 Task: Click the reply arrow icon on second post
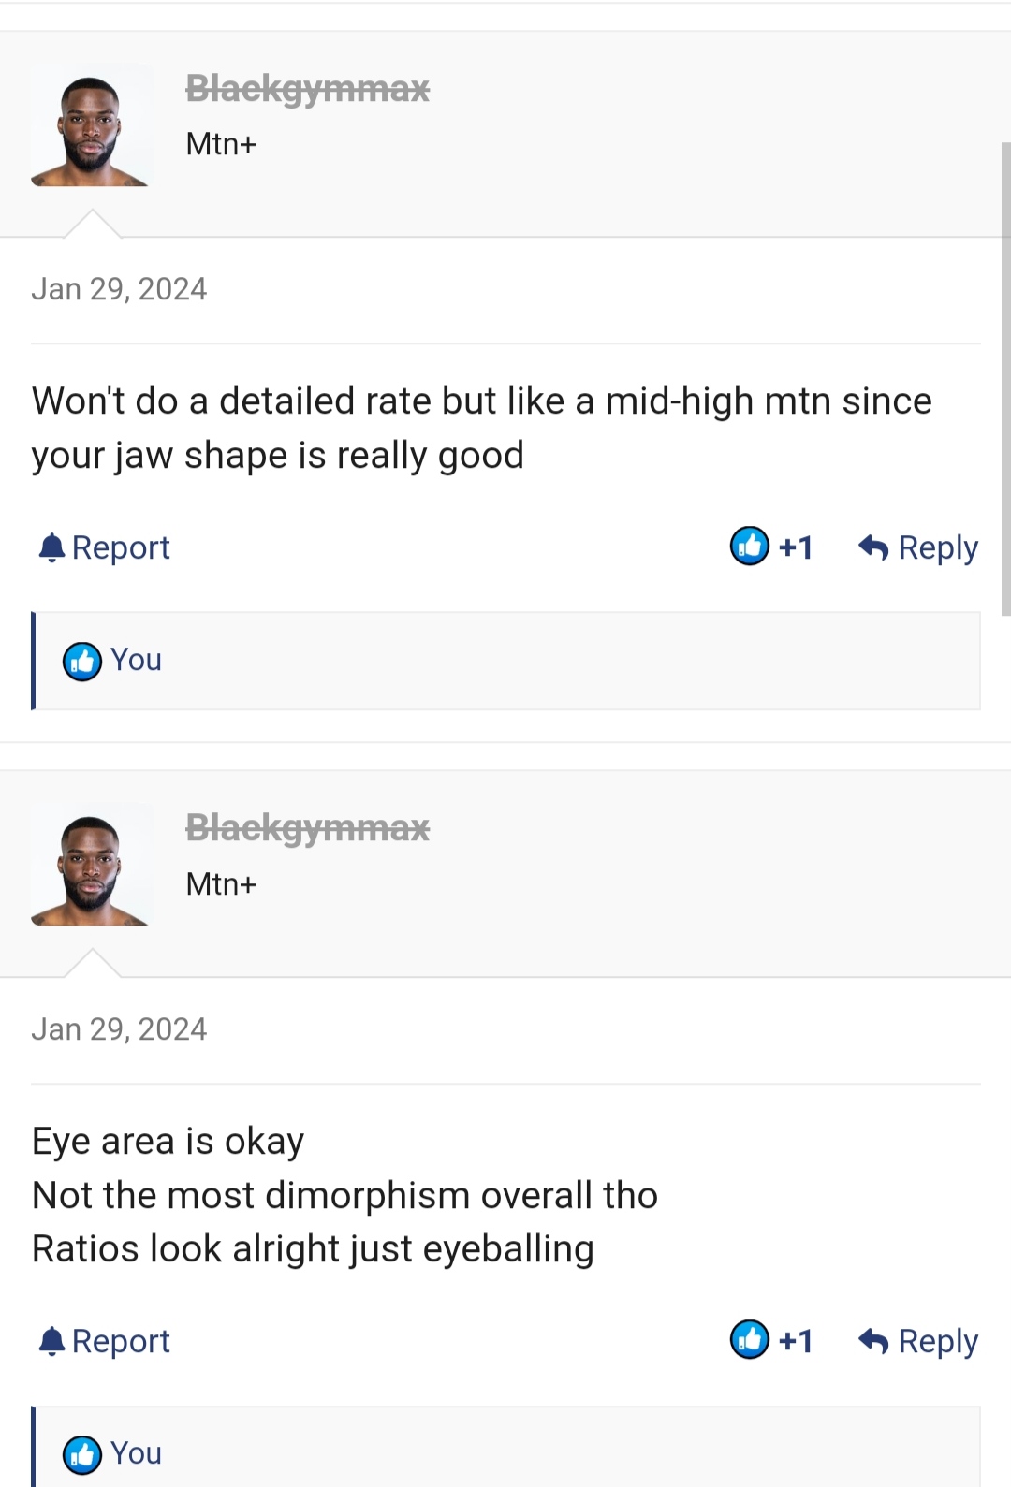click(x=873, y=1341)
